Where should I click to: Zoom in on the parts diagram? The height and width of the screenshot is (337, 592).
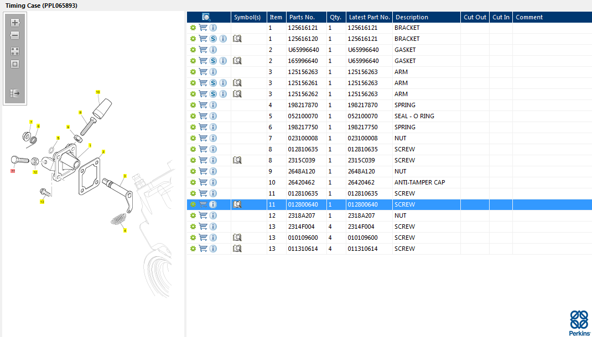(x=15, y=23)
